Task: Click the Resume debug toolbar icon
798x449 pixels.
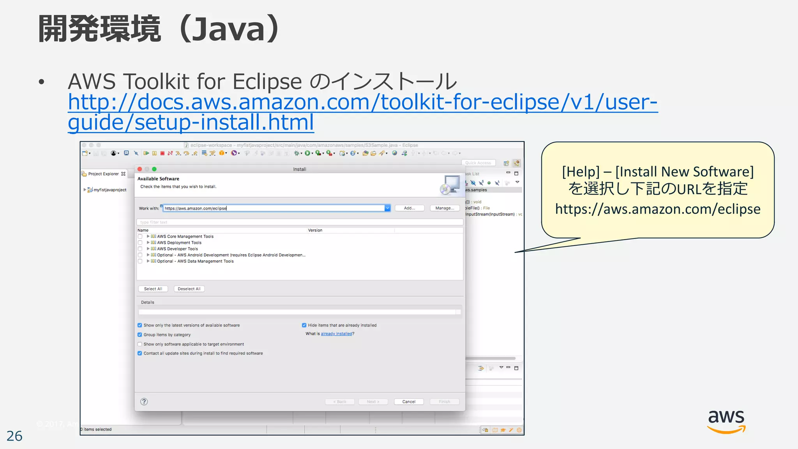Action: (x=146, y=154)
